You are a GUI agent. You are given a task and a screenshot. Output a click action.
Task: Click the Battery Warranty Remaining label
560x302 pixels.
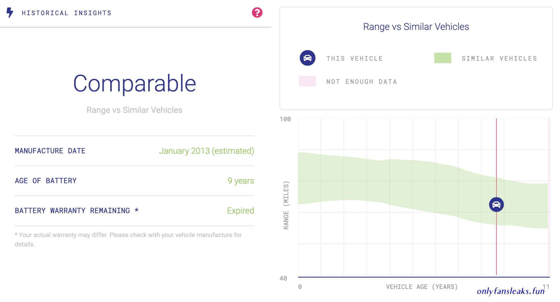[77, 211]
